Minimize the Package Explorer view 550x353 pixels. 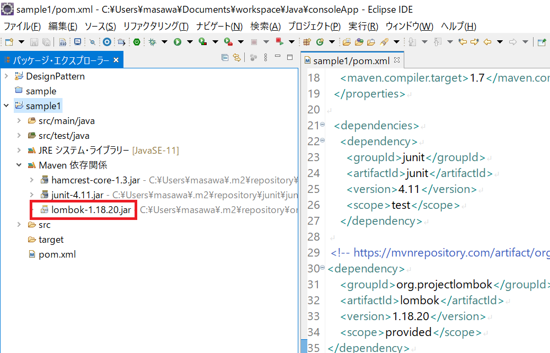point(278,56)
